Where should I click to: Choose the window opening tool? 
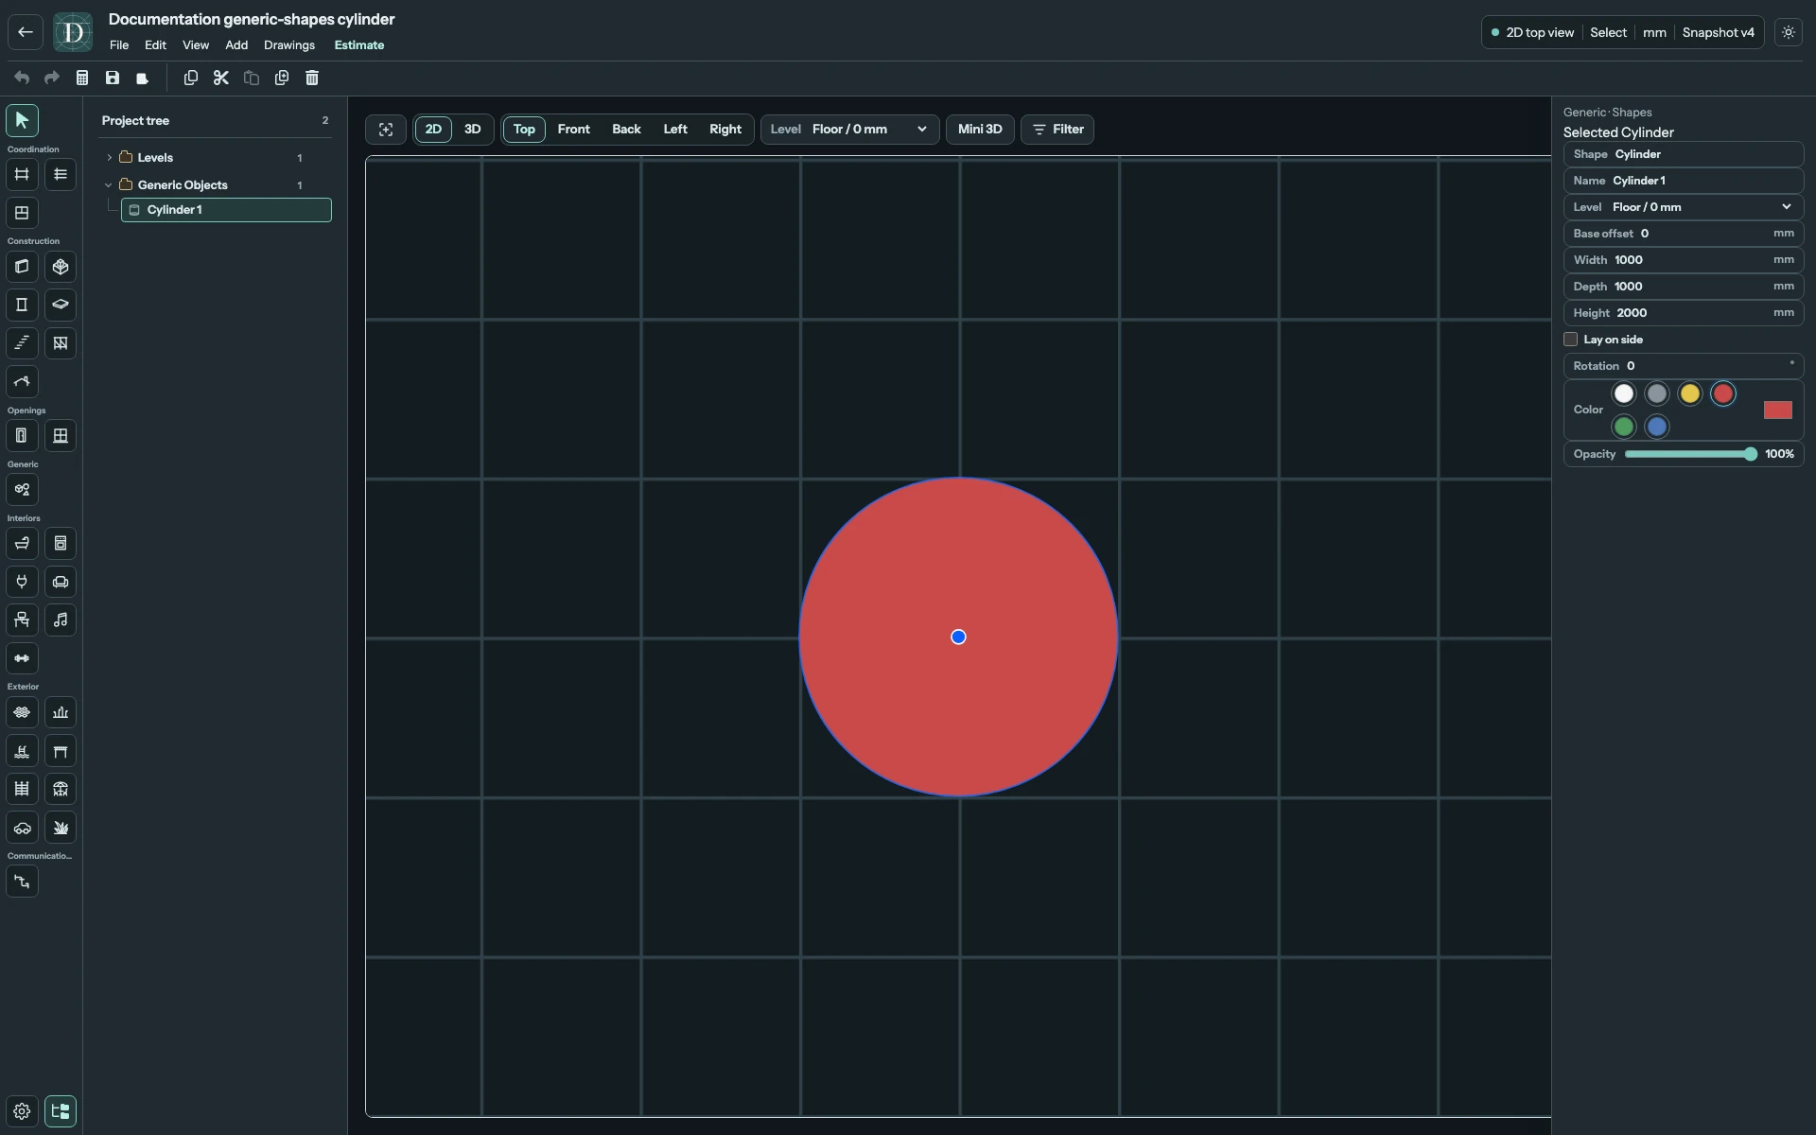pos(61,436)
